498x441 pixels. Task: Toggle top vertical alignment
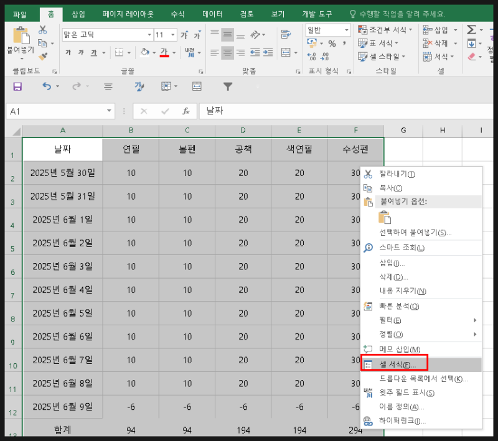pos(215,34)
